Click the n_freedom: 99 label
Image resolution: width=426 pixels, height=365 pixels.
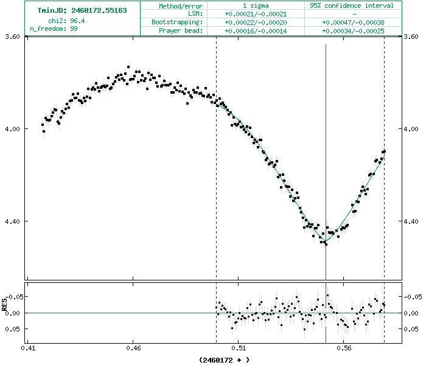coord(54,29)
